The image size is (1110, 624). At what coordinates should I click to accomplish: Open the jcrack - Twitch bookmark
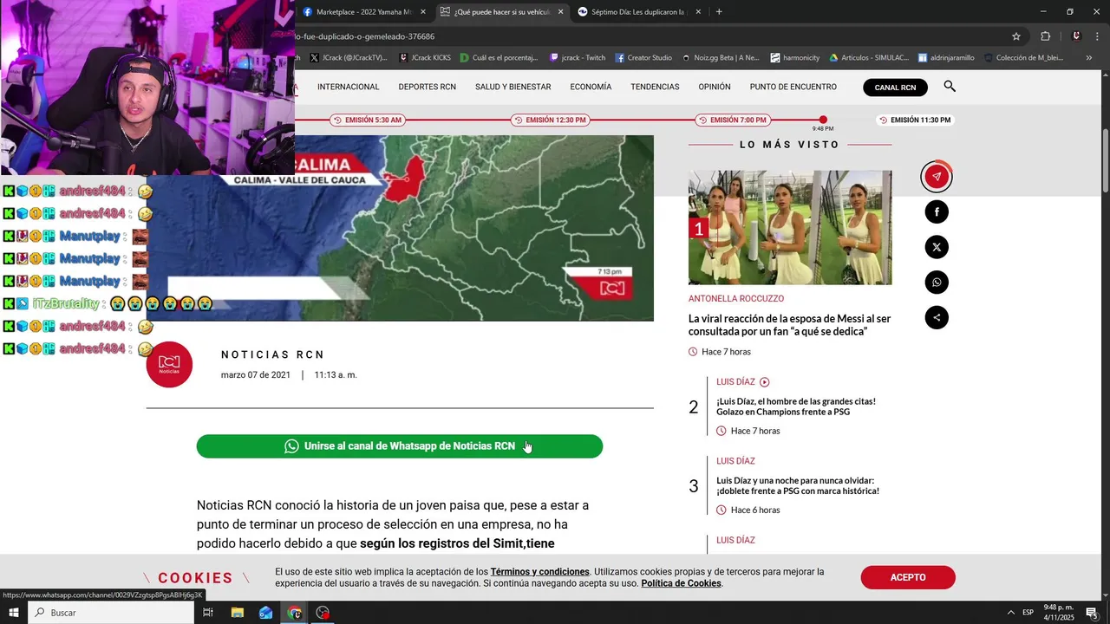point(578,58)
